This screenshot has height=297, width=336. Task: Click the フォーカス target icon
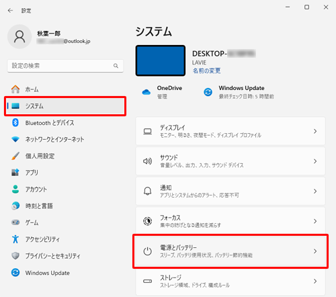tap(147, 221)
